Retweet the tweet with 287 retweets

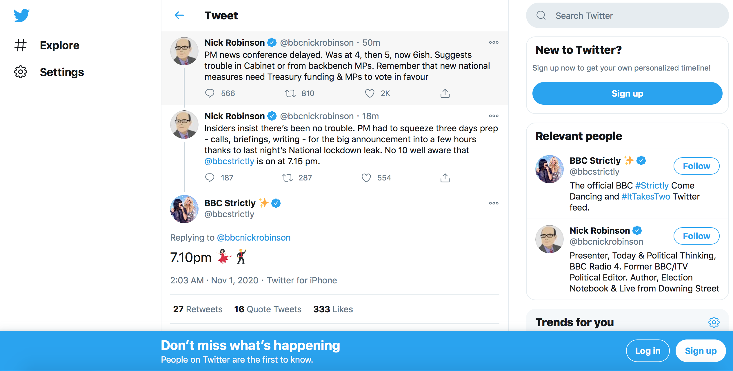click(288, 178)
